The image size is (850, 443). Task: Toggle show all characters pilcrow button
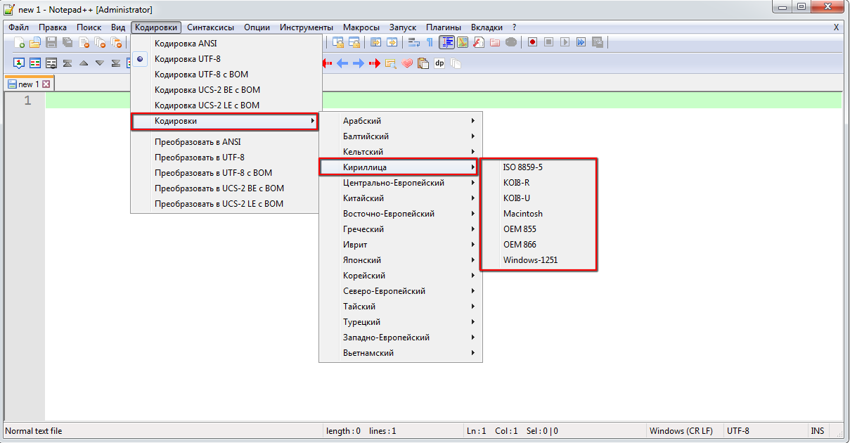(x=430, y=42)
